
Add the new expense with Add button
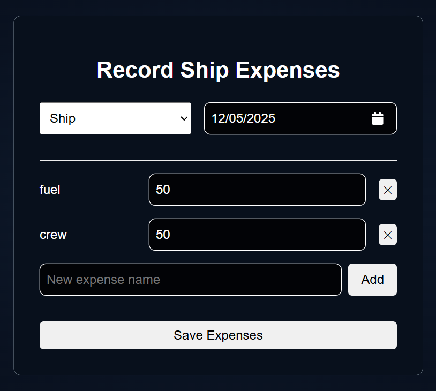(x=372, y=280)
